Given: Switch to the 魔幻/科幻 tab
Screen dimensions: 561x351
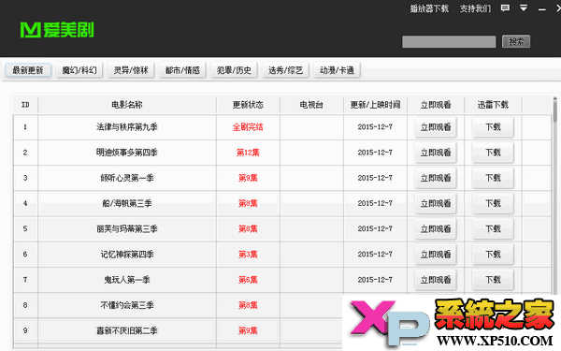Looking at the screenshot, I should [79, 70].
